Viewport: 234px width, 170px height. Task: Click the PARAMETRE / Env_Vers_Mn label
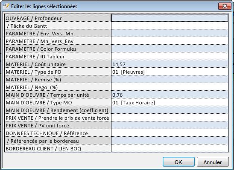40,34
